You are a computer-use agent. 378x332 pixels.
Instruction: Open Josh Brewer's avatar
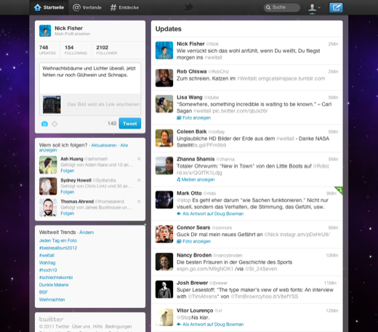pyautogui.click(x=164, y=289)
